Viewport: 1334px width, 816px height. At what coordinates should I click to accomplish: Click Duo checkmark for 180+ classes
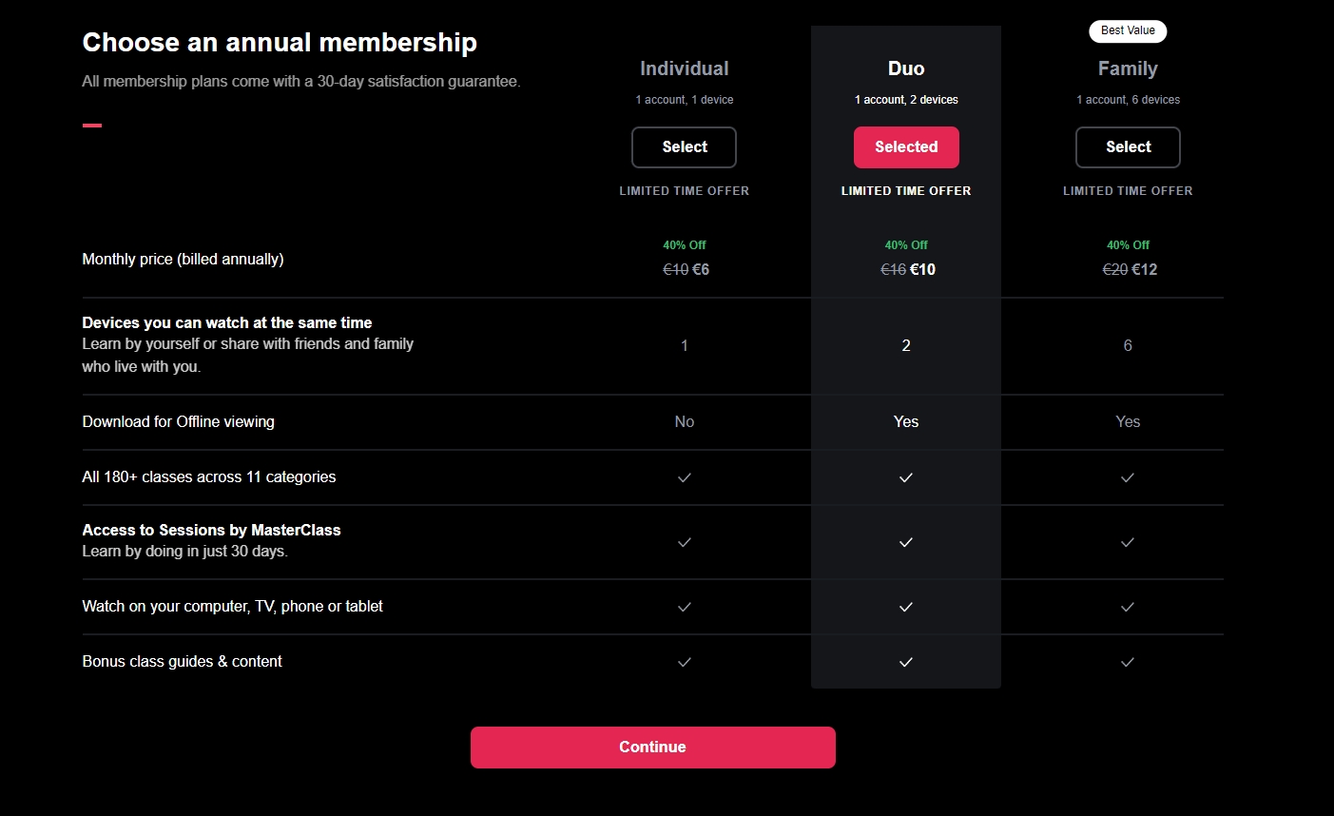[x=906, y=477]
